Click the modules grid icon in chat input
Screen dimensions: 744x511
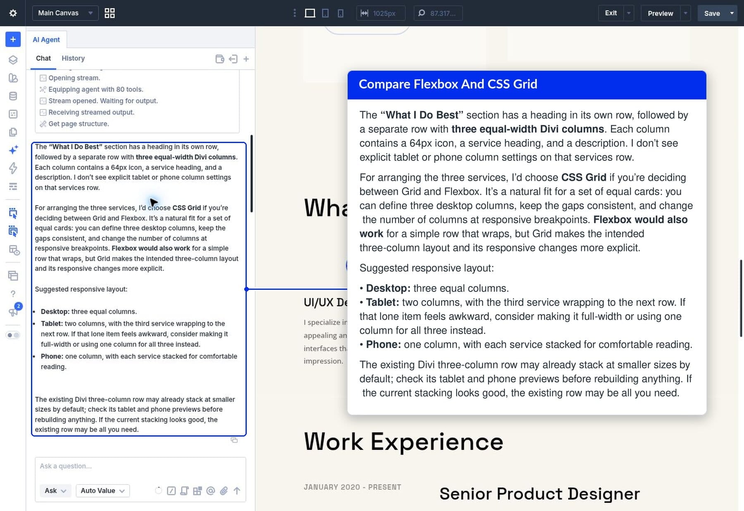pos(198,491)
